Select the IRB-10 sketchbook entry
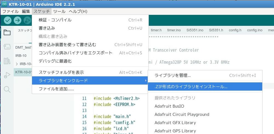Screen dimensions: 274x134 (x=23, y=55)
